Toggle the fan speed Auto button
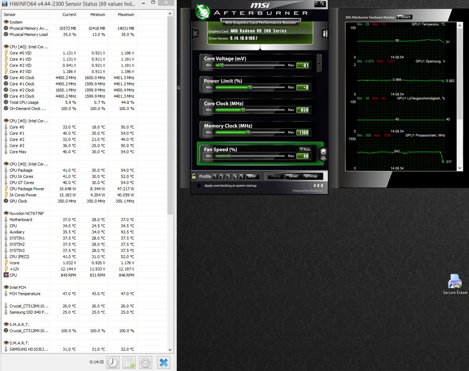469x371 pixels. coord(305,149)
